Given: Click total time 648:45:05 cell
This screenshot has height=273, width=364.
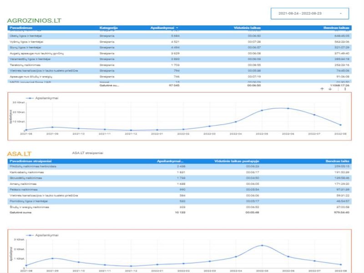Looking at the screenshot, I should 342,36.
